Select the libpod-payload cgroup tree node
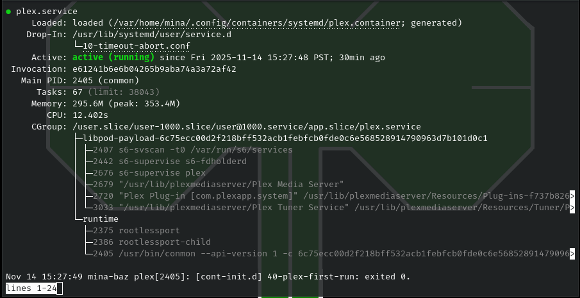The height and width of the screenshot is (298, 580). point(285,138)
